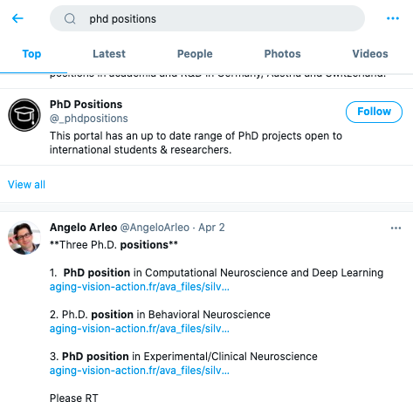Open Behavioral Neuroscience position link
Screen dimensions: 413x402
[x=140, y=329]
